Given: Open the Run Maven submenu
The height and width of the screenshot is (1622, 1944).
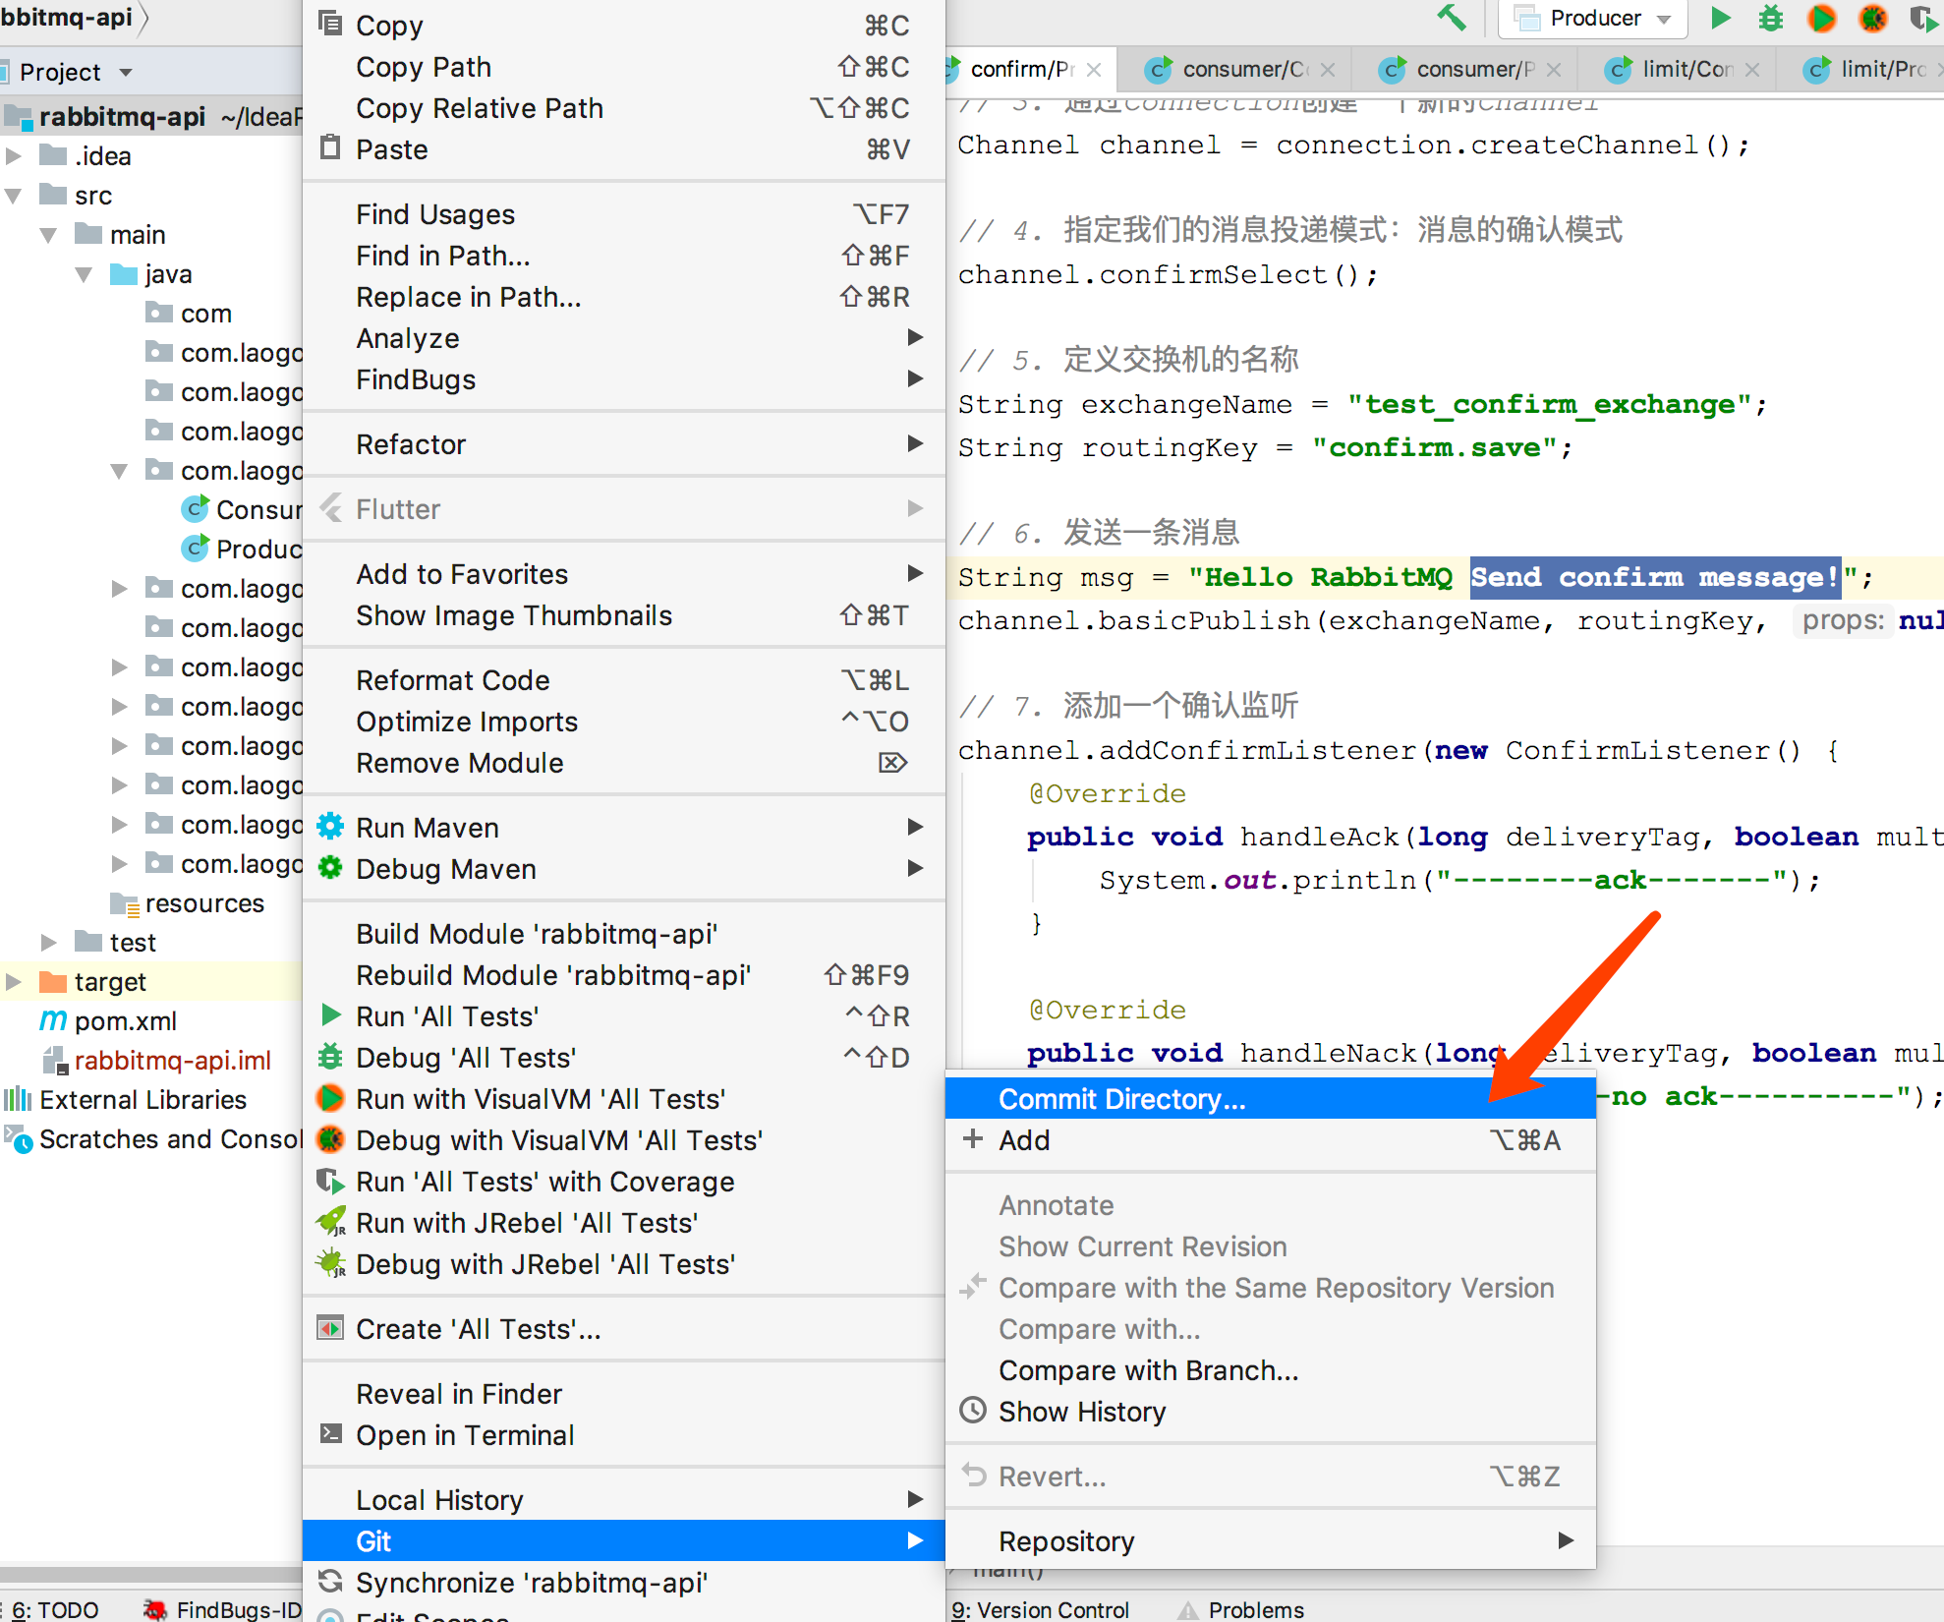Looking at the screenshot, I should pos(624,828).
